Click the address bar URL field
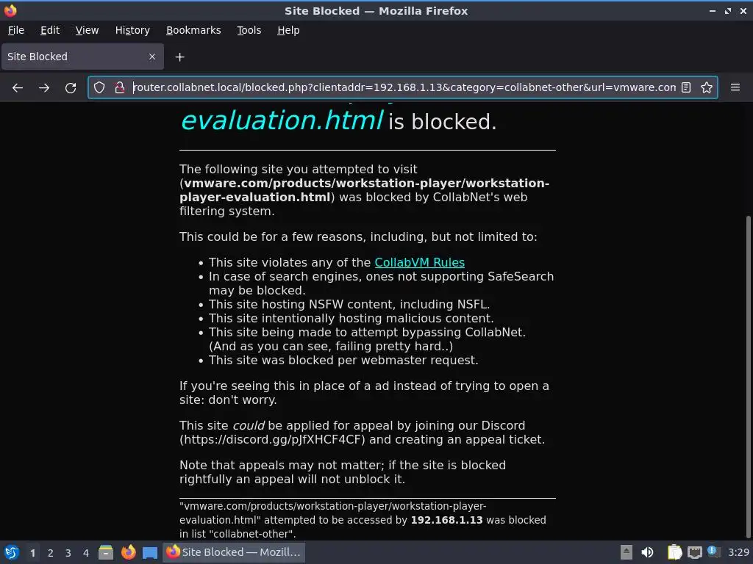 (404, 87)
